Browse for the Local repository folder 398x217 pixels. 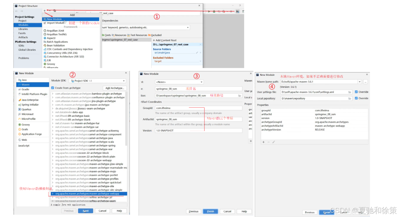tap(350, 98)
